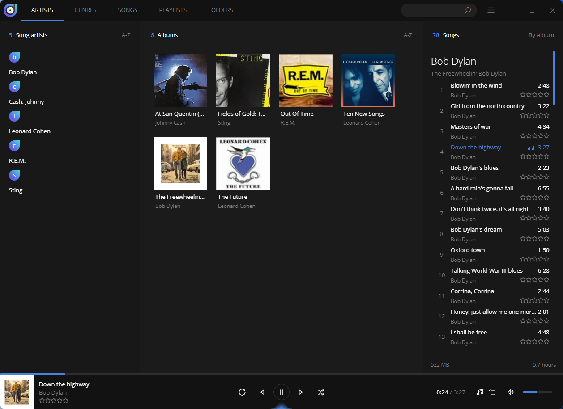Switch to the Artists tab
This screenshot has height=409, width=563.
coord(42,10)
